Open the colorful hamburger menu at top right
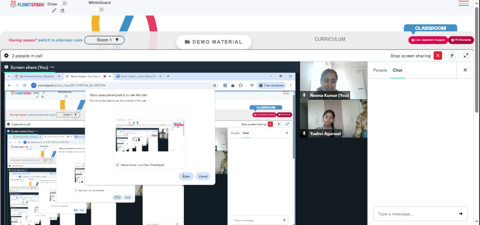 [x=464, y=3]
